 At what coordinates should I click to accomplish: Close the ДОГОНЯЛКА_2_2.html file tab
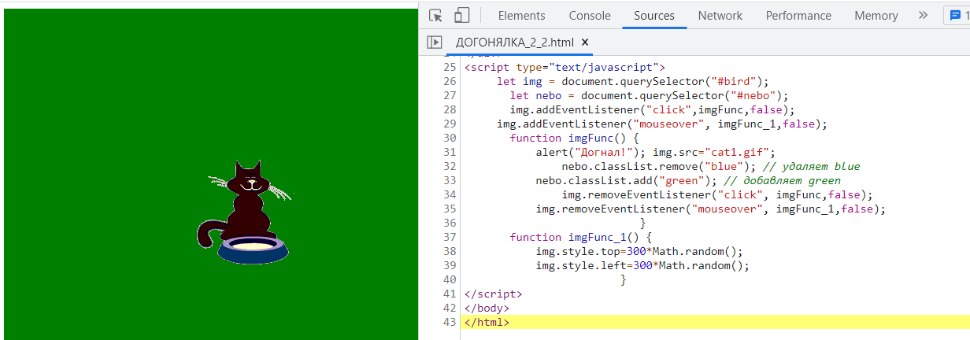pos(585,42)
